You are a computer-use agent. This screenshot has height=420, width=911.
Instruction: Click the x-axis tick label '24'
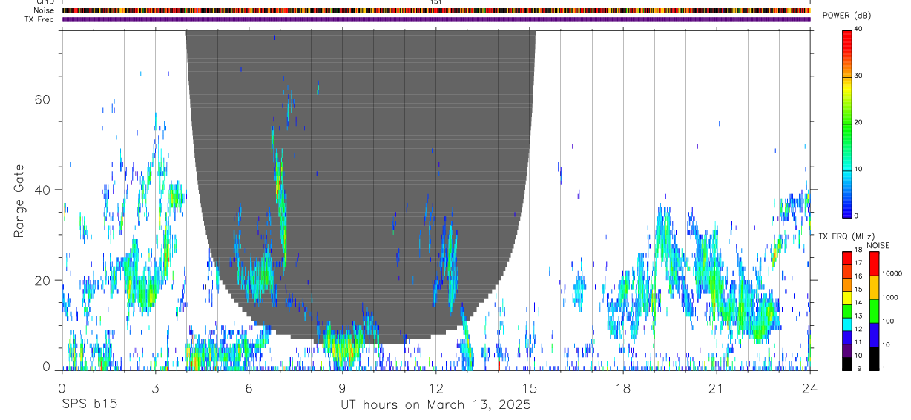point(809,388)
